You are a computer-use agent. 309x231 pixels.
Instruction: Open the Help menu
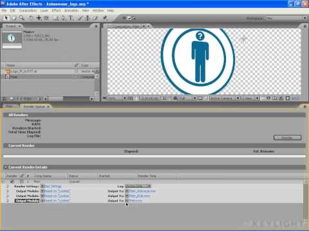[110, 10]
